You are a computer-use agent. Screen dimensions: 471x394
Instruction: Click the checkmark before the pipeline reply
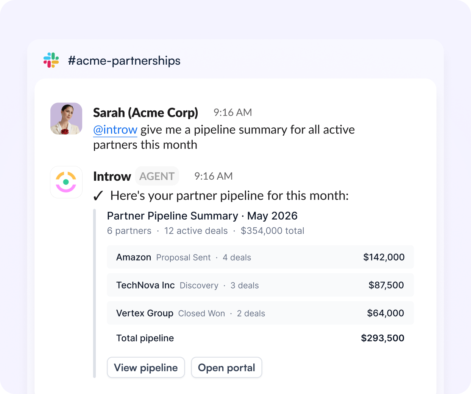click(x=98, y=196)
